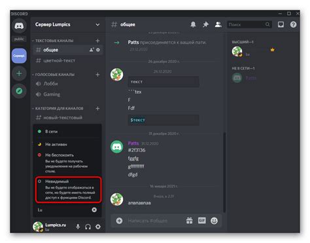Open the public folder label in server list
310x243 pixels.
tap(19, 39)
